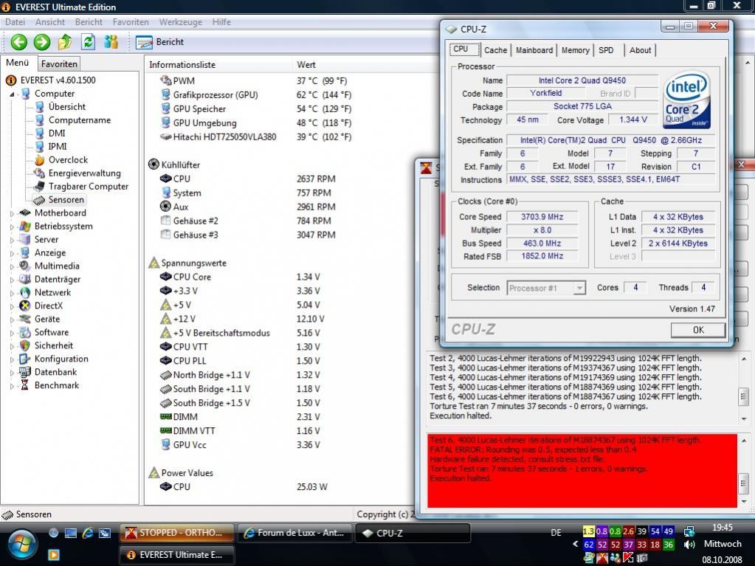Select Tragbarer Computer in the tree
This screenshot has width=755, height=566.
coord(88,186)
